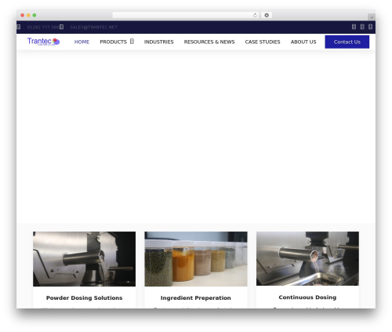This screenshot has width=392, height=332.
Task: Click the round icon right of the address bar
Action: (267, 15)
